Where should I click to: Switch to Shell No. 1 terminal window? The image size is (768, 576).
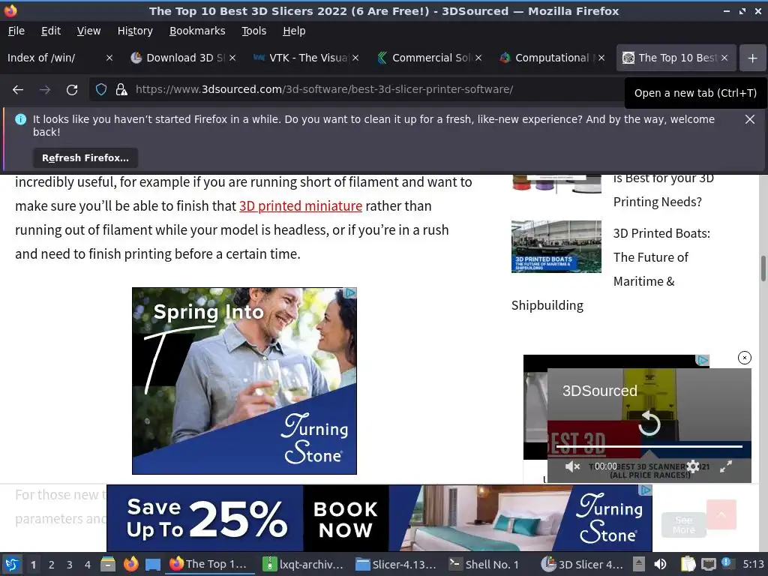click(x=484, y=564)
